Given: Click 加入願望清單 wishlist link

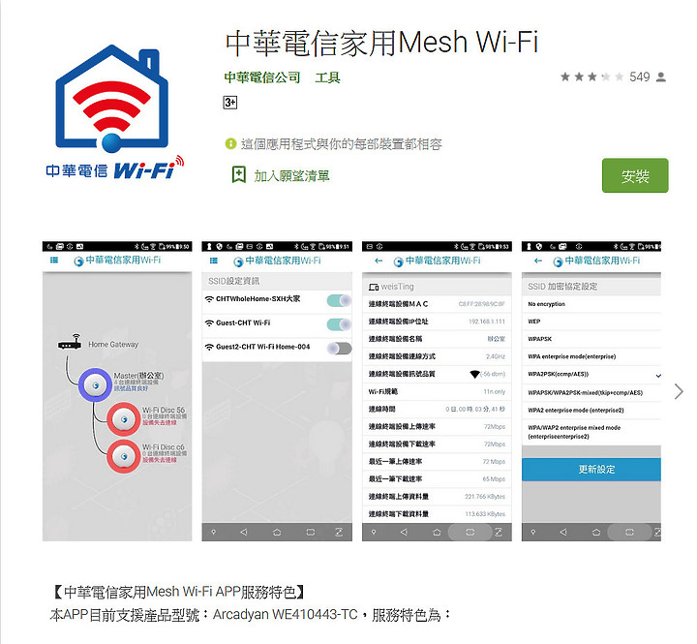Looking at the screenshot, I should (x=291, y=176).
